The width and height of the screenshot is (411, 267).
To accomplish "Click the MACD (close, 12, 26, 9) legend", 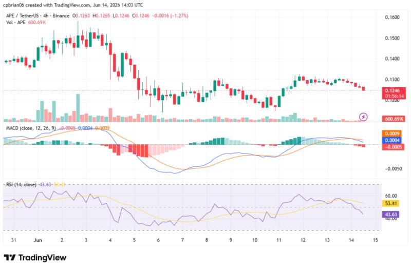I will (31, 128).
